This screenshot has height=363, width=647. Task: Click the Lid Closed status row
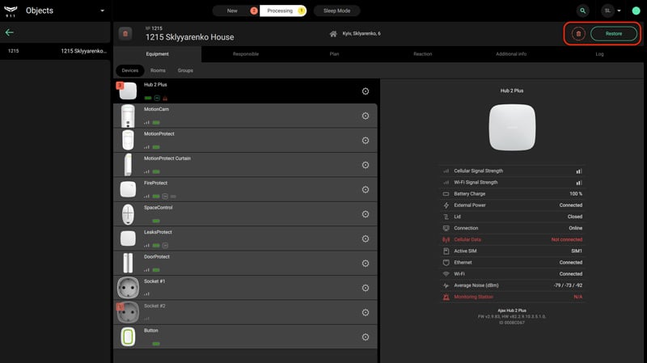512,217
